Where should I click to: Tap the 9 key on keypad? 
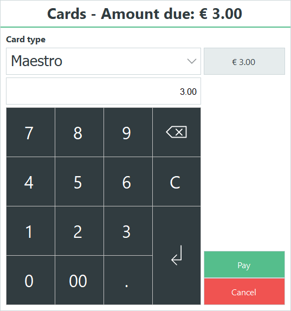click(x=128, y=132)
